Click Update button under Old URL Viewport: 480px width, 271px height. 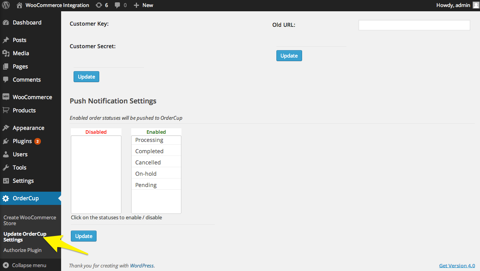point(289,56)
